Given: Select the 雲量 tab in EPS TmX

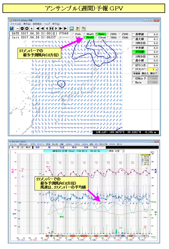Looking at the screenshot, I should click(x=86, y=147).
